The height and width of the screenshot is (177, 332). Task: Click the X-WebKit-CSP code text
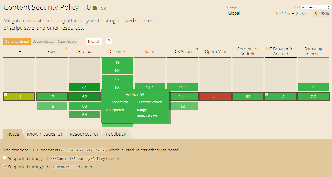tap(65, 167)
